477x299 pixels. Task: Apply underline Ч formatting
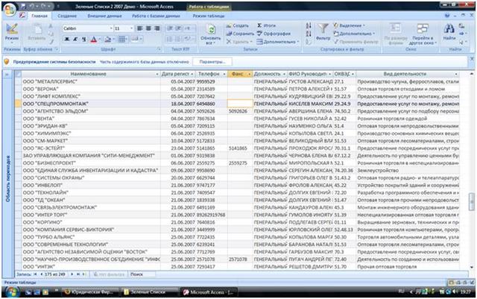[x=83, y=40]
